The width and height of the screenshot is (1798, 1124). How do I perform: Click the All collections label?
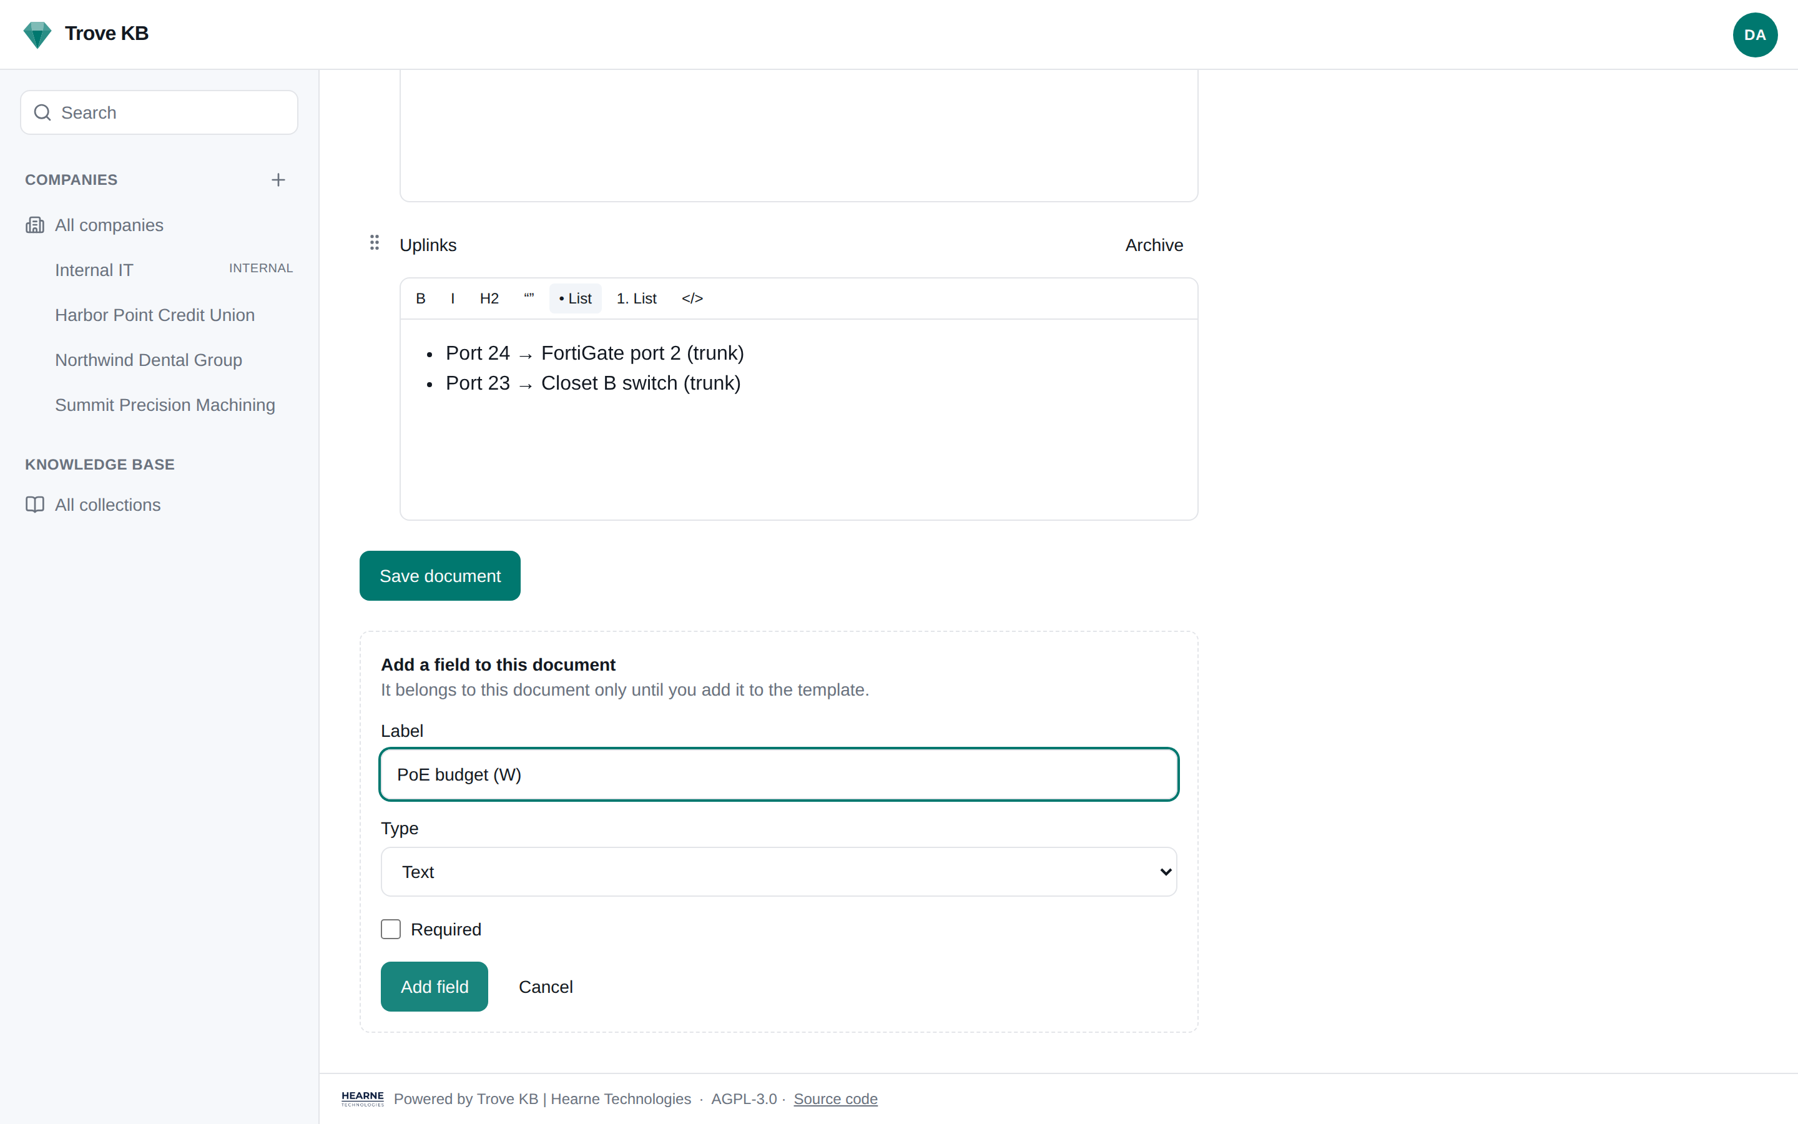point(108,505)
